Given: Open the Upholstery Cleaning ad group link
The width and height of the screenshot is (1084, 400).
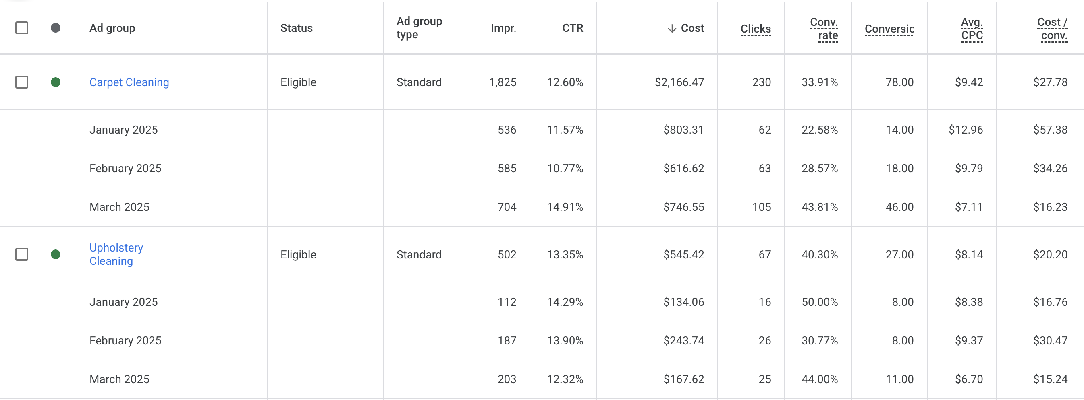Looking at the screenshot, I should coord(116,254).
